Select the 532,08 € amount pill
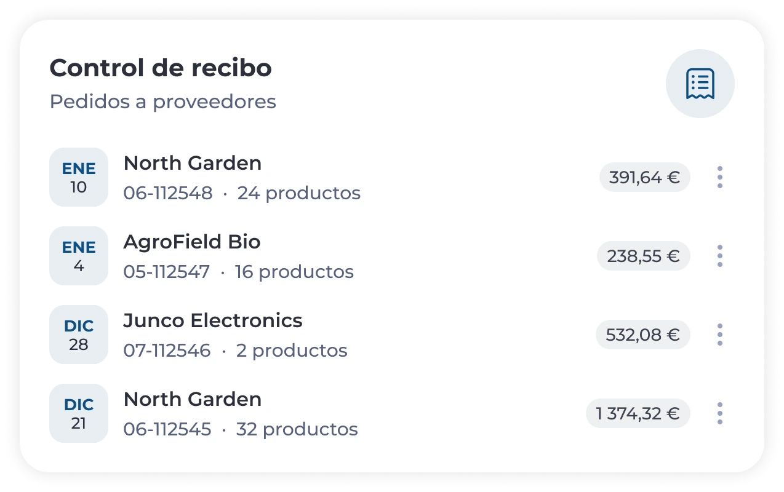784x492 pixels. click(642, 335)
